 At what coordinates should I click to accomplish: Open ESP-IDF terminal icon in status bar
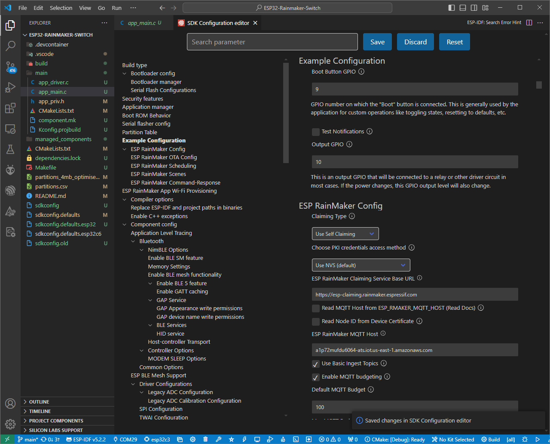click(x=296, y=439)
